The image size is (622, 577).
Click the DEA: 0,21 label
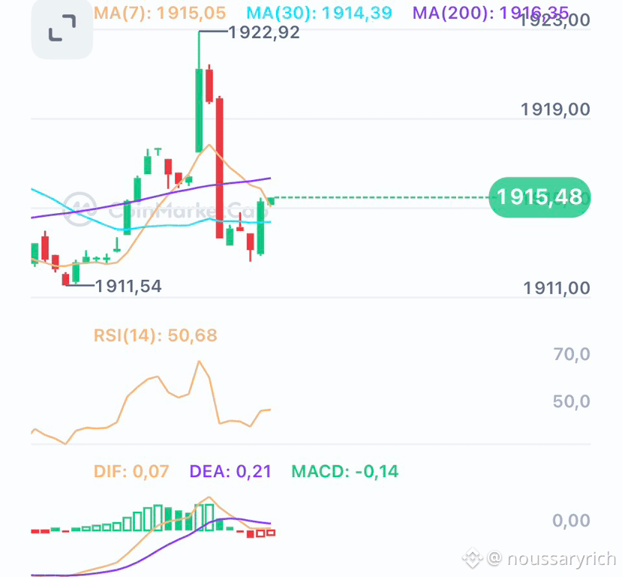tap(230, 471)
